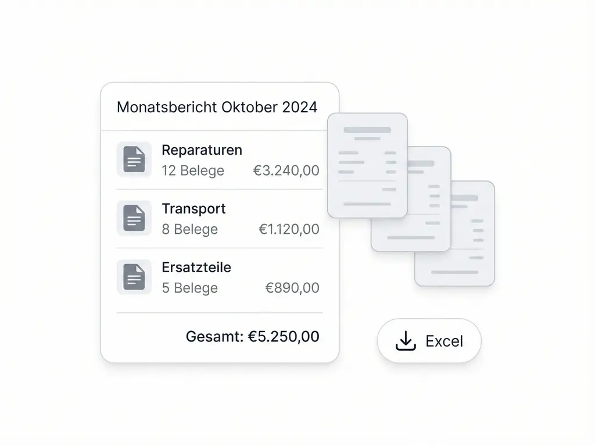Viewport: 595px width, 445px height.
Task: Click the 5 Belege count
Action: 190,289
